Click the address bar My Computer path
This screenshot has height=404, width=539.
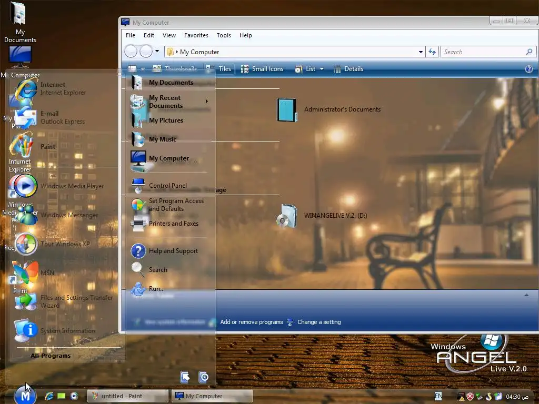[x=199, y=52]
